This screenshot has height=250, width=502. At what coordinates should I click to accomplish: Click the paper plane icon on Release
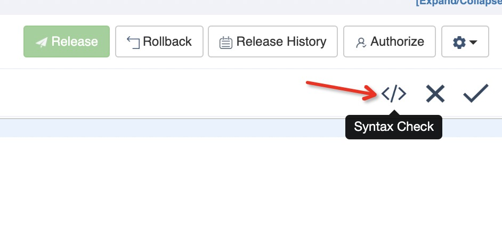pos(42,42)
